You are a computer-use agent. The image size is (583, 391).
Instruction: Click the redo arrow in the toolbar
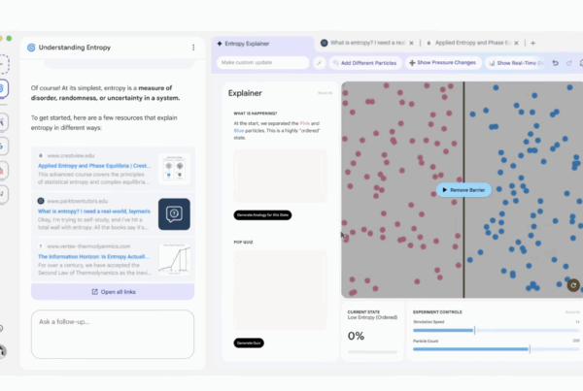click(x=568, y=63)
